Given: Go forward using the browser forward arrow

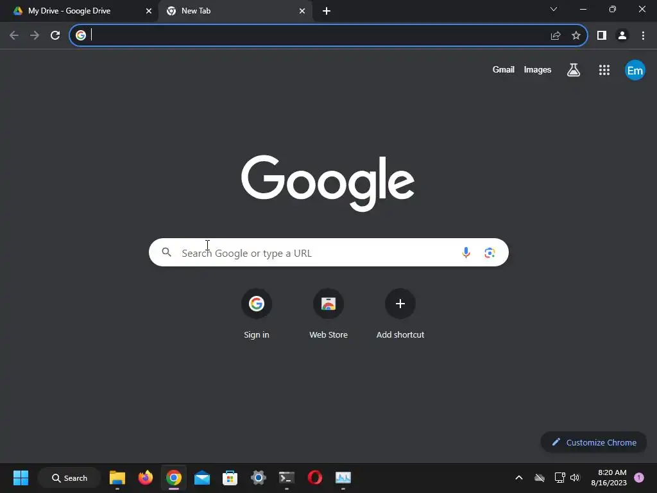Looking at the screenshot, I should (x=35, y=35).
